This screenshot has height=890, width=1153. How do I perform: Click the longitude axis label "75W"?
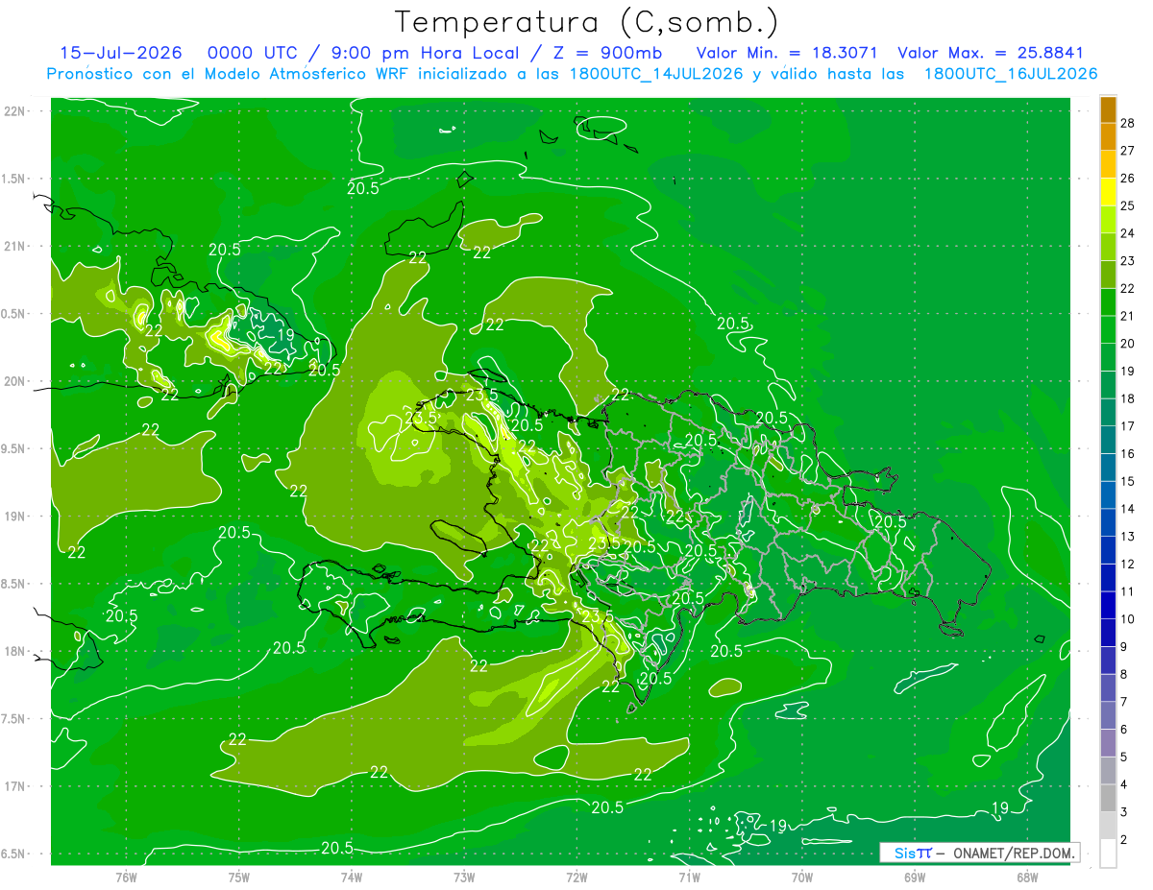tap(239, 878)
